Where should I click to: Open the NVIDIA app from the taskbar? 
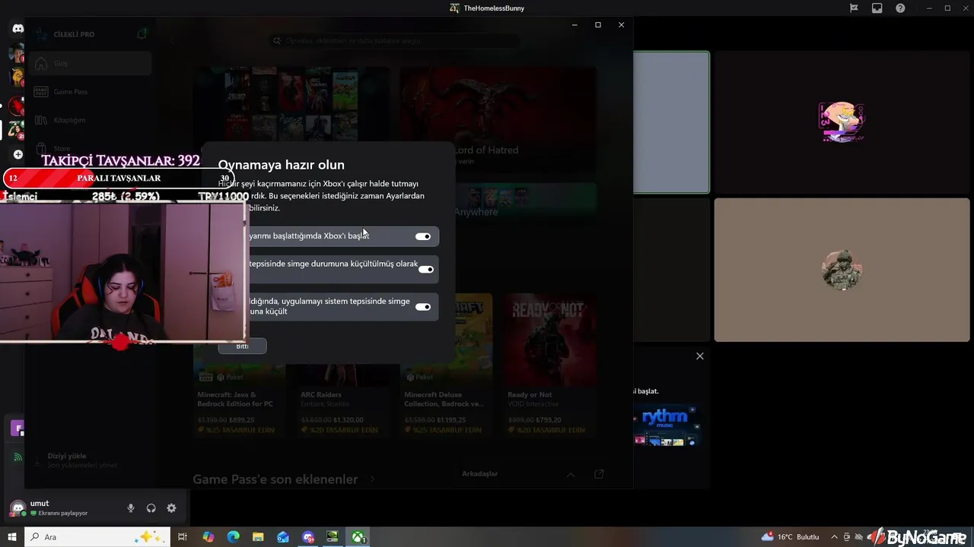point(333,537)
